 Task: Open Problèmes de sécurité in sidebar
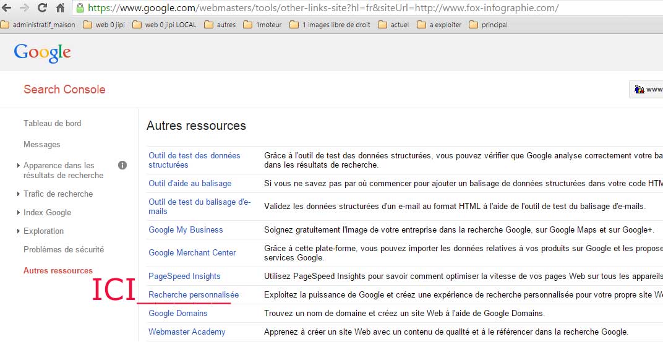click(x=64, y=250)
